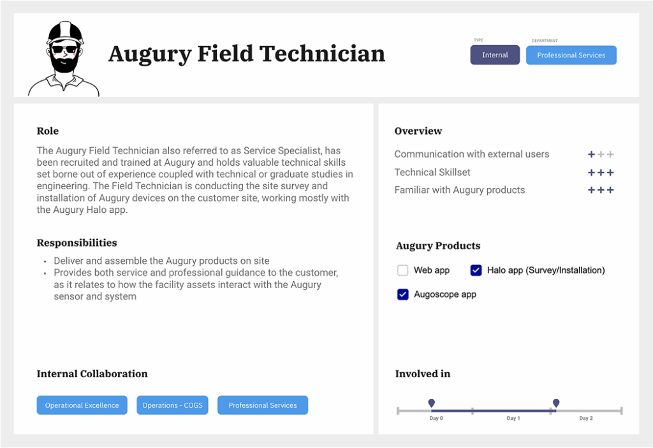Viewport: 653px width, 448px height.
Task: Click the Web app label text
Action: (432, 270)
